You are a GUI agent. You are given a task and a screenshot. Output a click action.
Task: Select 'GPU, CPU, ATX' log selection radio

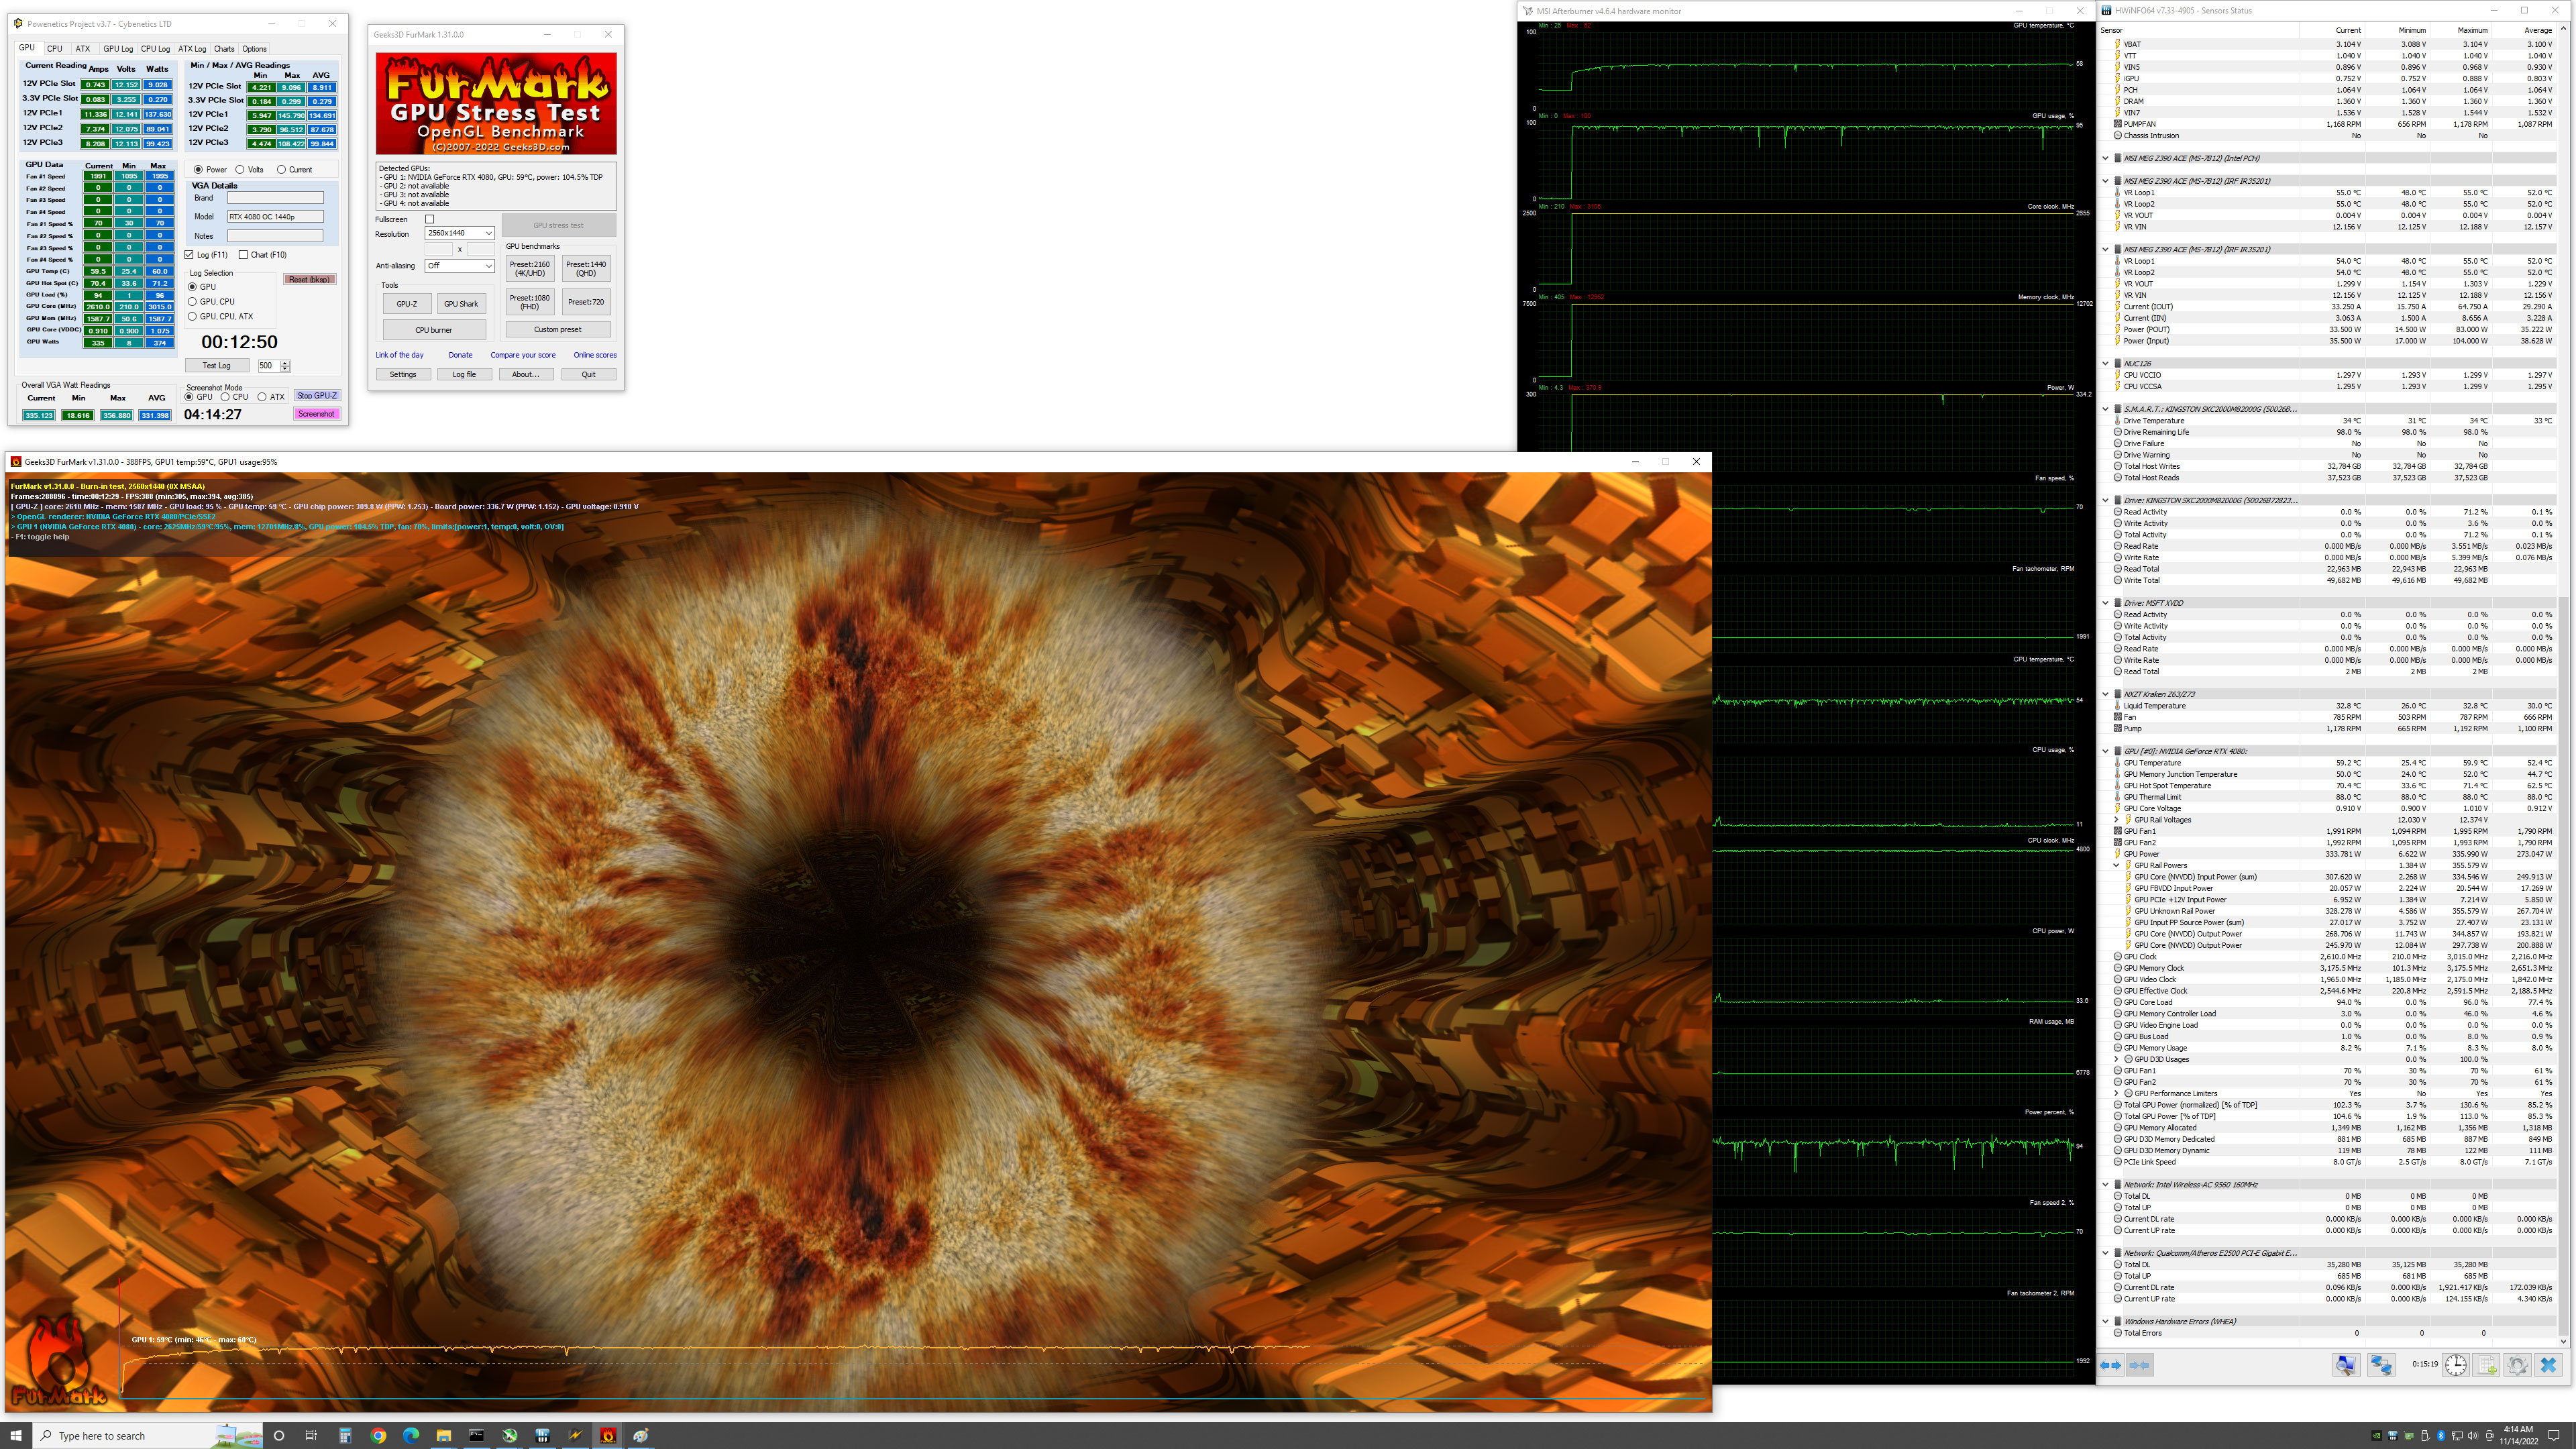pos(193,316)
